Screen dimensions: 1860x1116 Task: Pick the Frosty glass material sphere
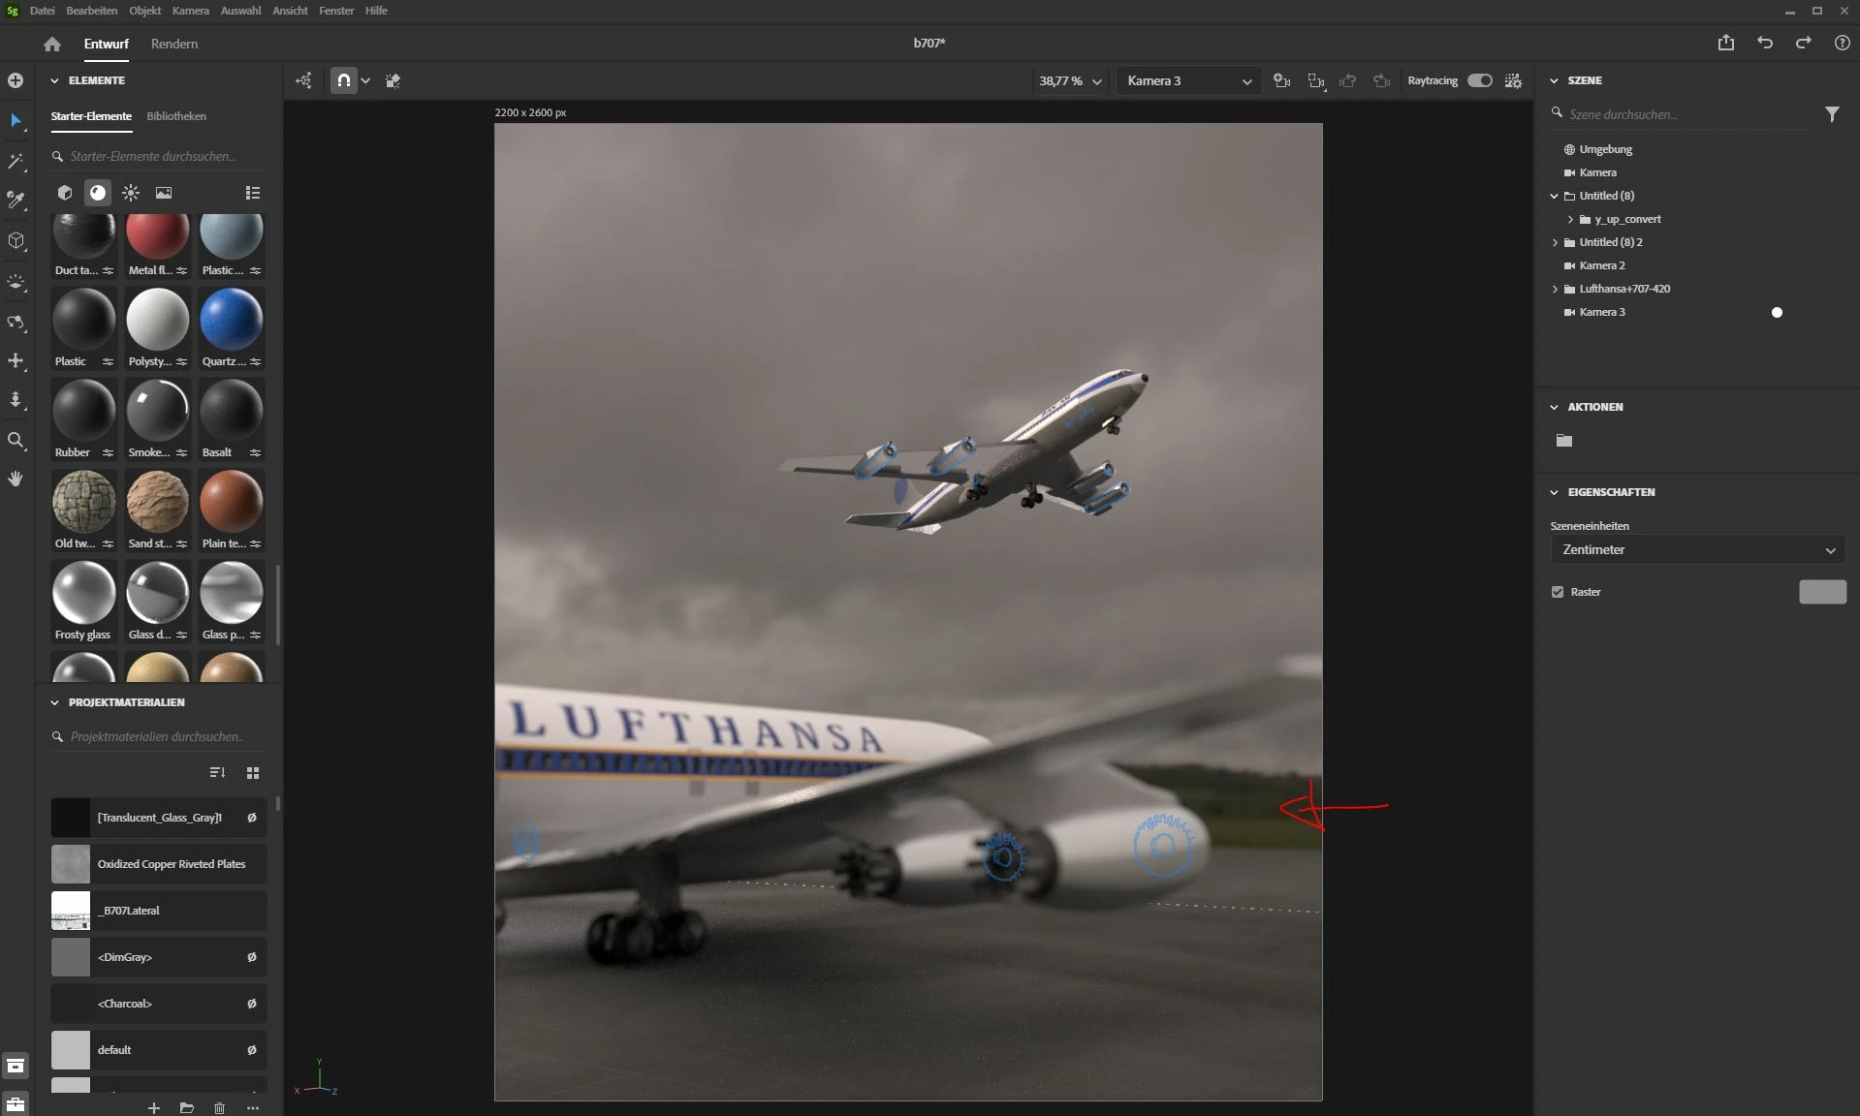point(83,593)
